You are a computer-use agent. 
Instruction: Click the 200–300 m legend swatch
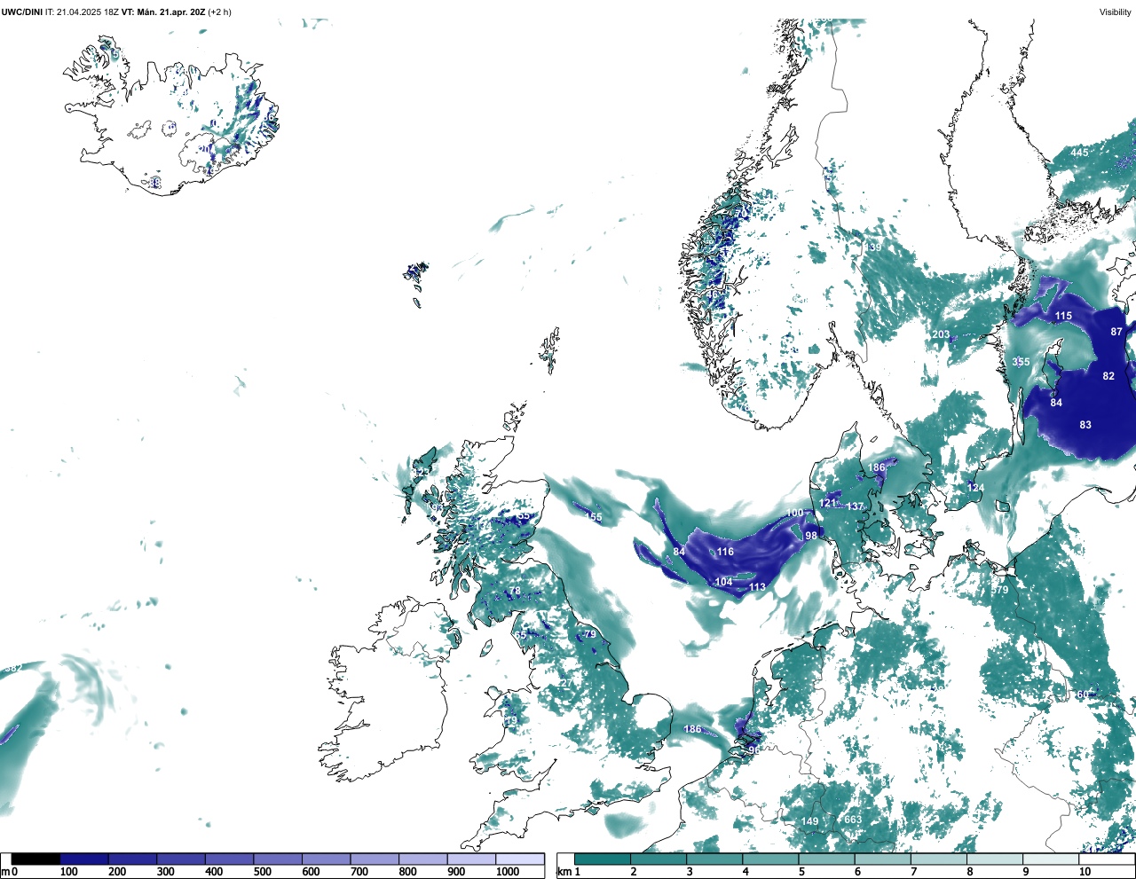point(133,859)
